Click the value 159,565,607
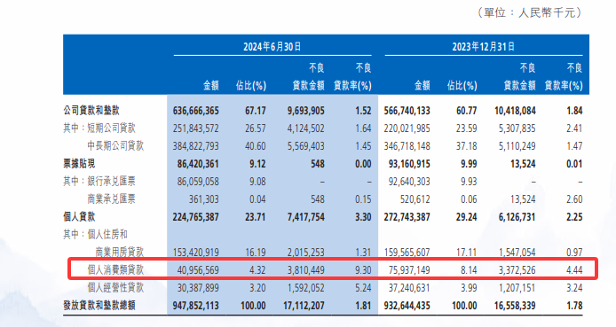The height and width of the screenshot is (327, 616). pyautogui.click(x=407, y=252)
